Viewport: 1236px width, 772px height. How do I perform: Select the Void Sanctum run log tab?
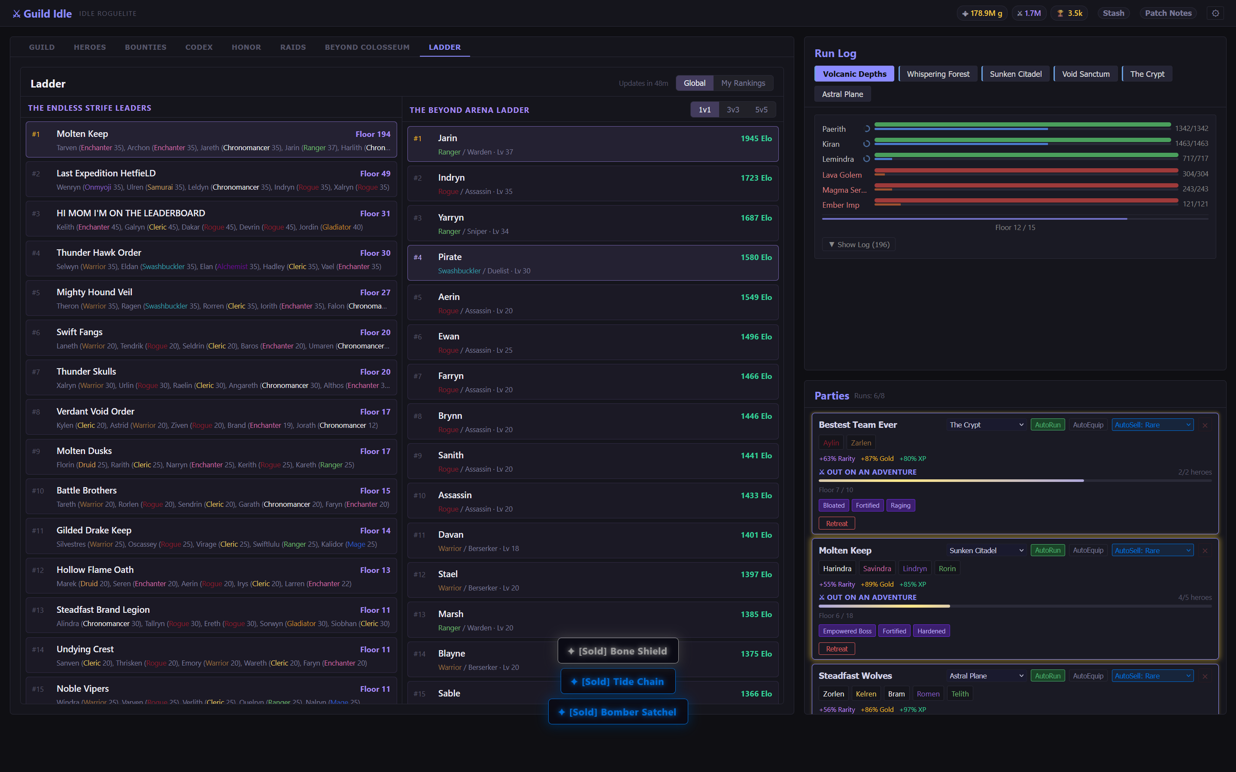pos(1085,74)
